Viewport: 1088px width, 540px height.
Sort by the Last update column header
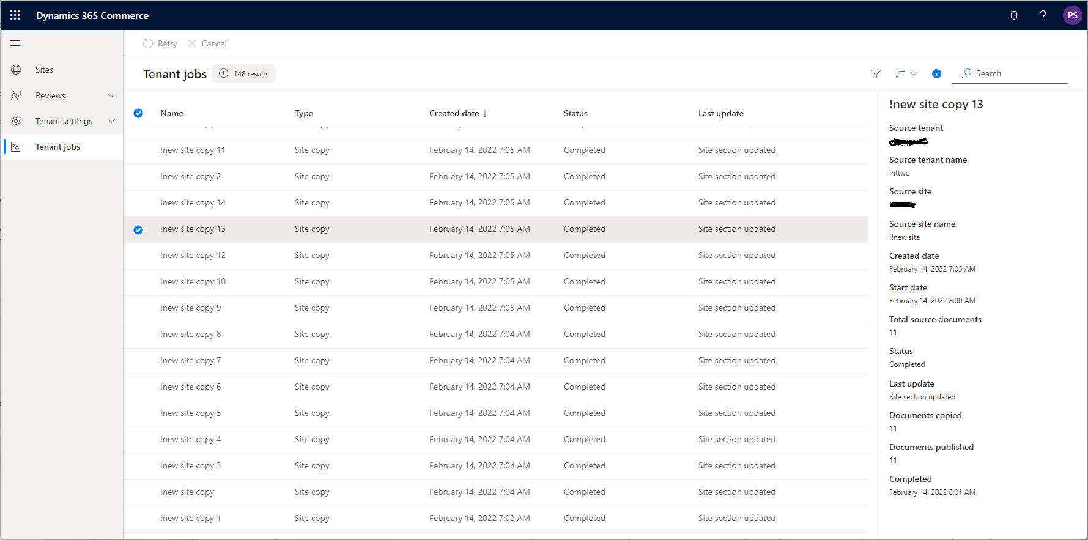721,113
